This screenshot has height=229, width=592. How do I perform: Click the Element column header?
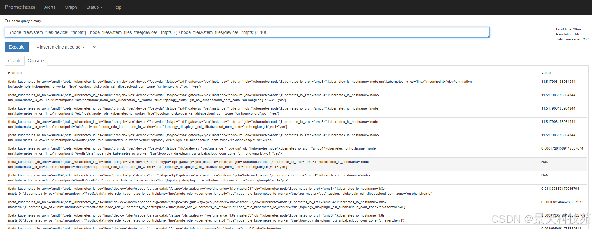15,73
